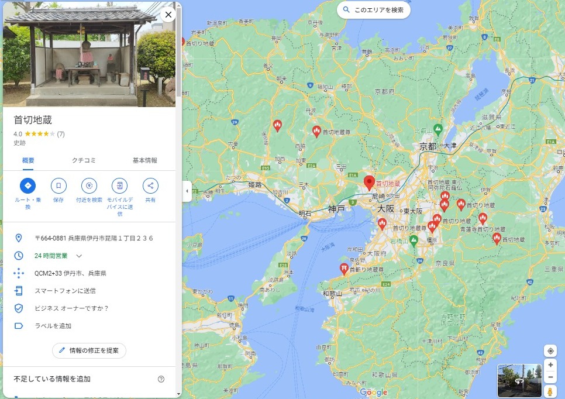This screenshot has width=565, height=399.
Task: Click the send-to-phone icon
Action: coord(19,291)
